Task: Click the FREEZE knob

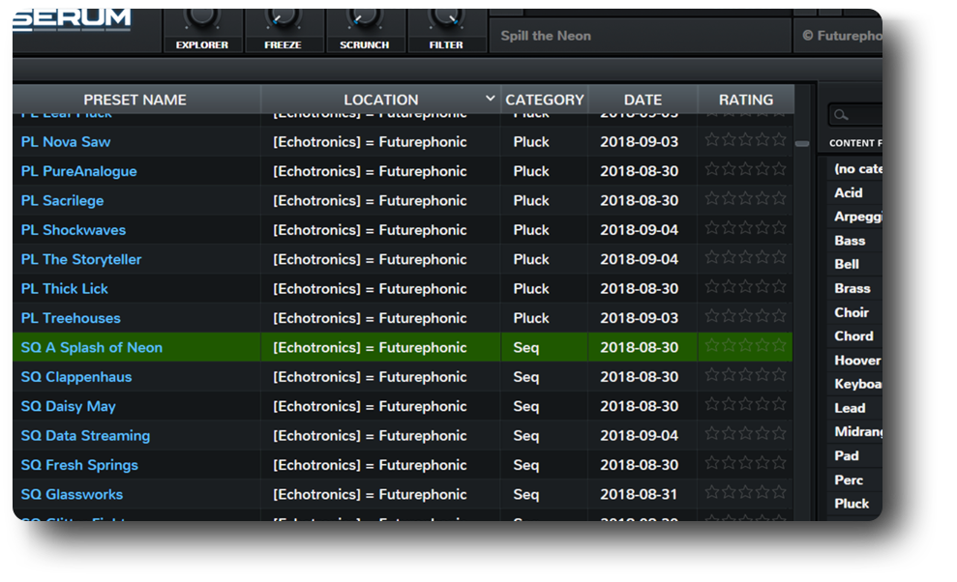Action: [283, 17]
